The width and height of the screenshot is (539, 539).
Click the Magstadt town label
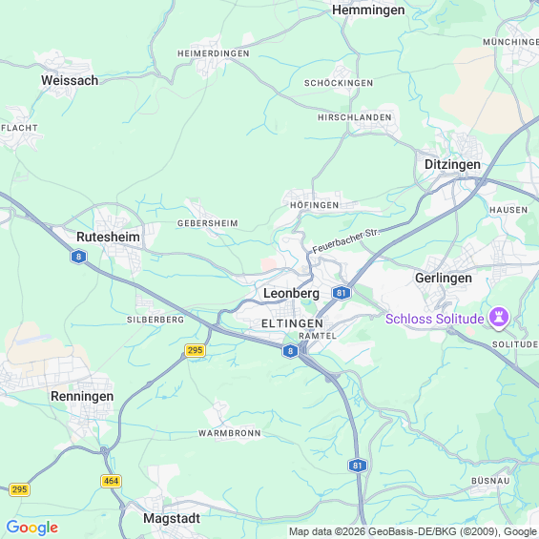point(172,518)
